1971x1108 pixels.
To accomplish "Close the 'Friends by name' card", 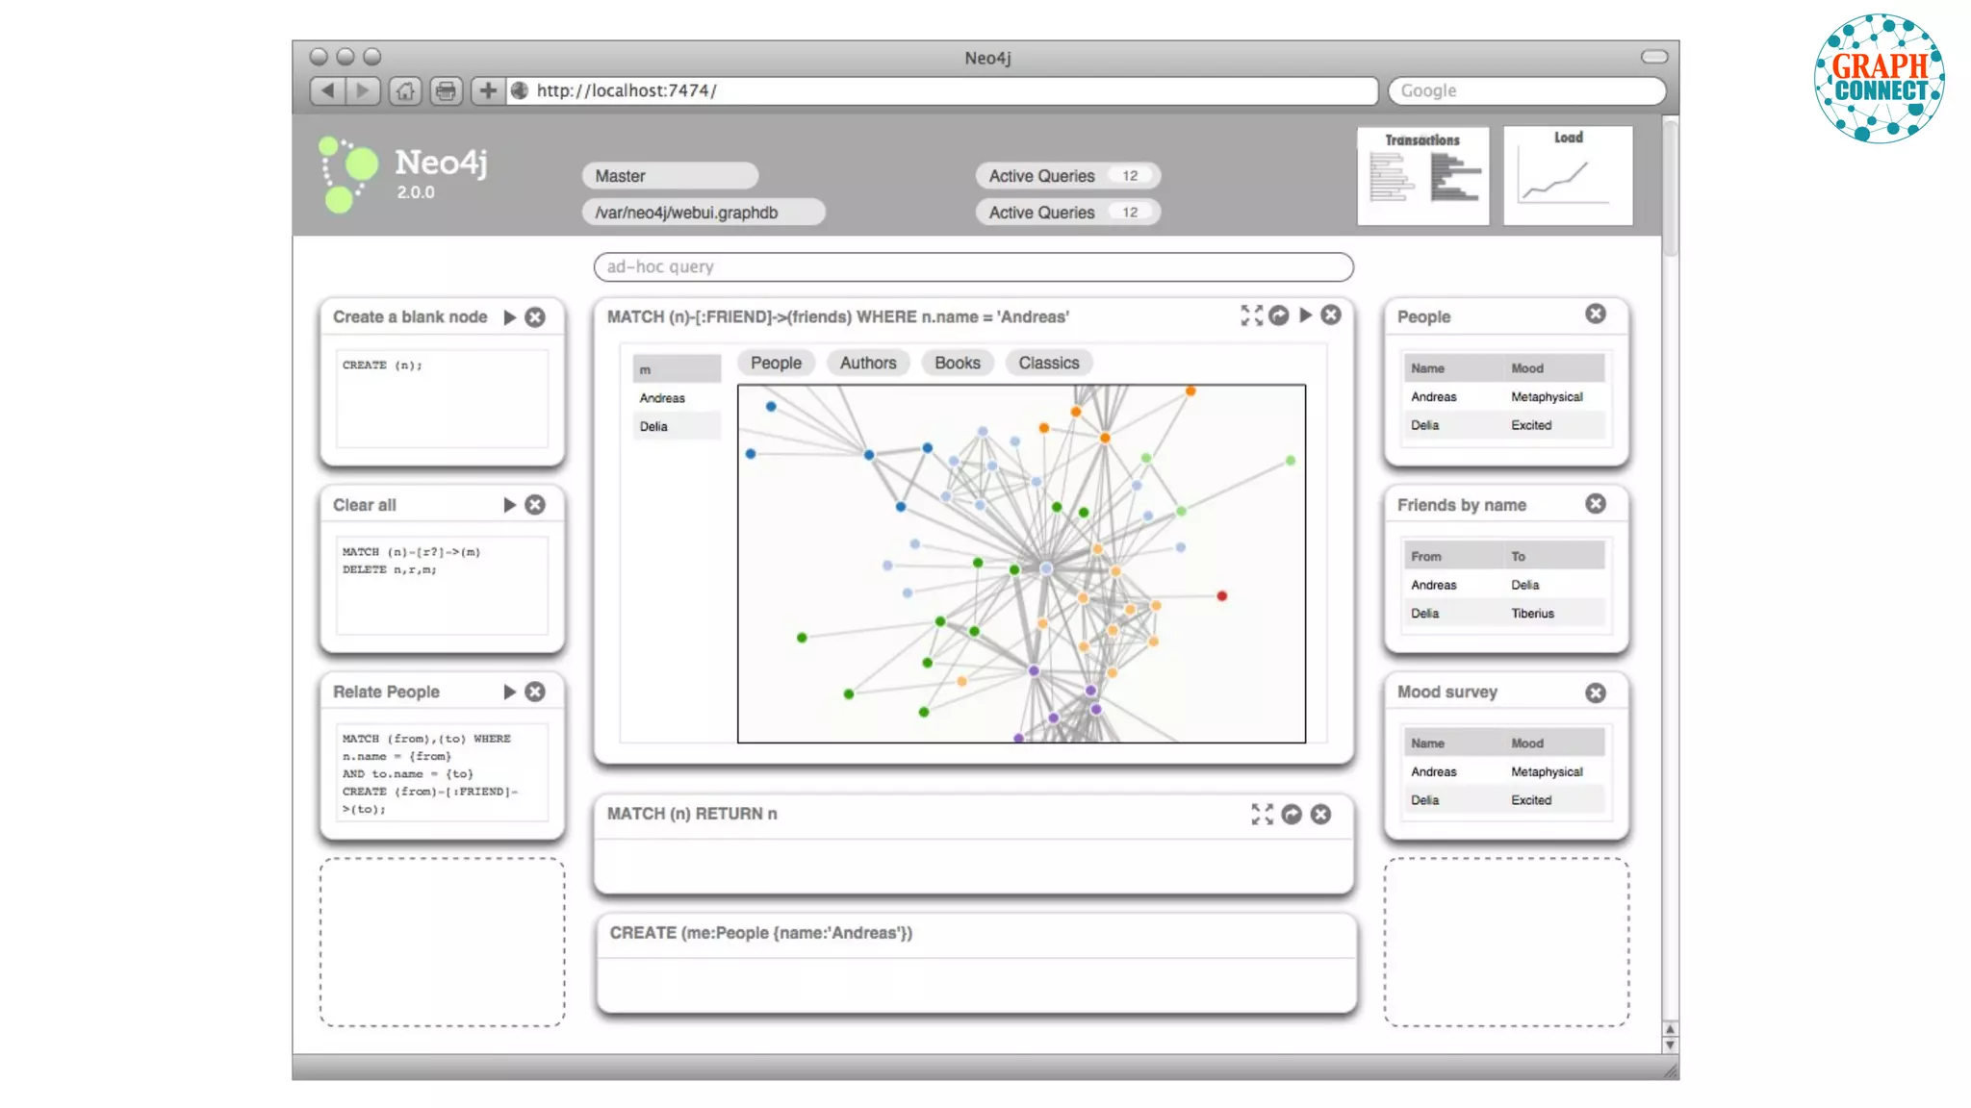I will (x=1596, y=504).
